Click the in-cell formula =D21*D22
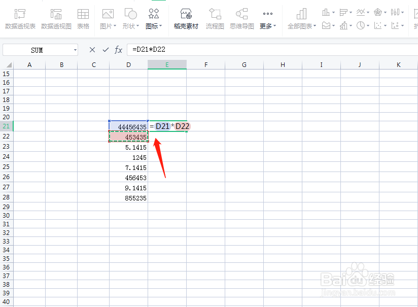Screen dimensions: 418x307 pyautogui.click(x=170, y=126)
